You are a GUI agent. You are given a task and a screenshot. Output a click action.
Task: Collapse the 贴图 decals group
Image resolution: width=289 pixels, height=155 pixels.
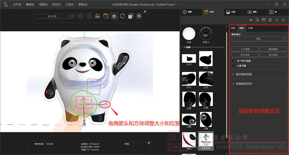tap(185, 47)
